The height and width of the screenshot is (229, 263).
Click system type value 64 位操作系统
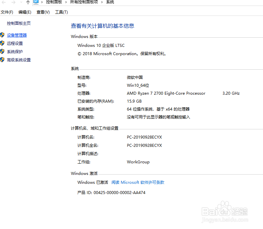tap(158, 109)
